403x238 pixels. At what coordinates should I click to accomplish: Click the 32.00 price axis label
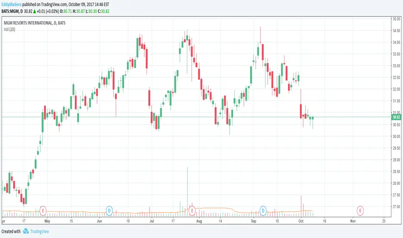[397, 89]
